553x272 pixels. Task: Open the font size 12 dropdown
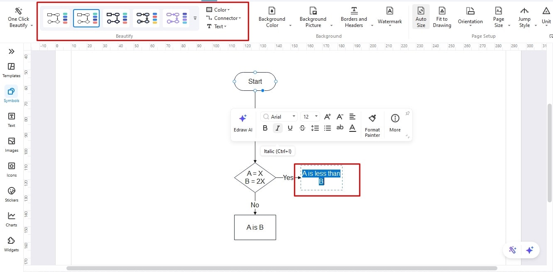click(310, 117)
